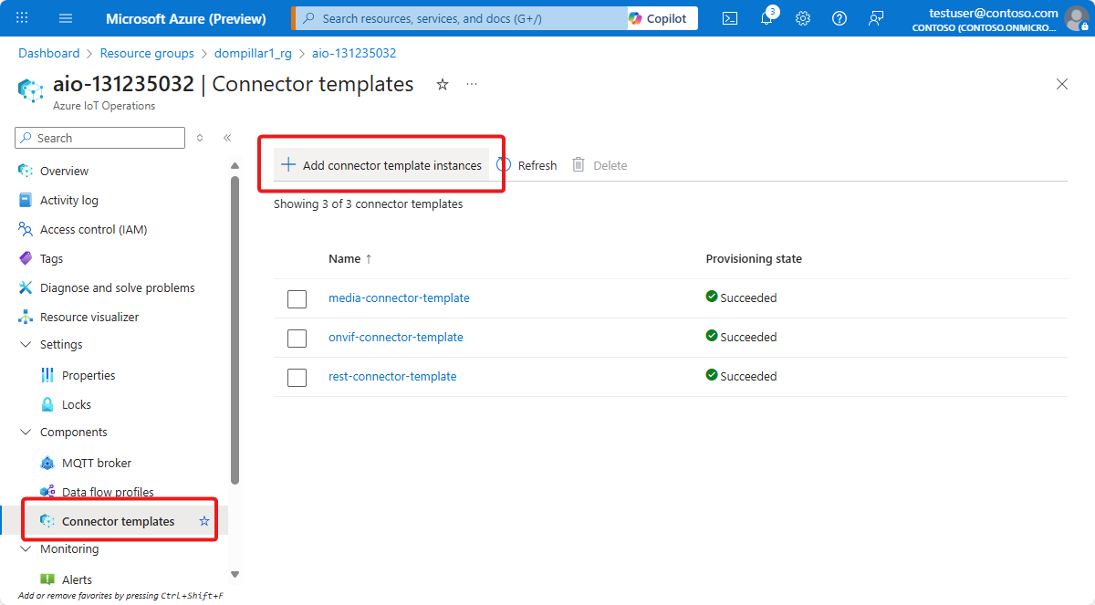Collapse the Settings group

[x=26, y=344]
